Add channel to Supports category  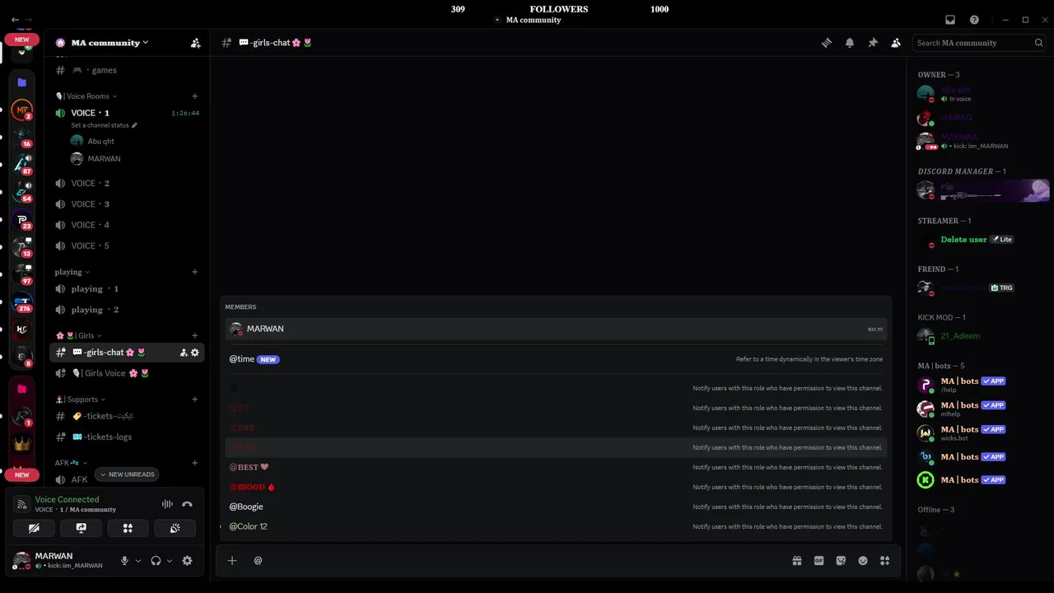point(194,399)
